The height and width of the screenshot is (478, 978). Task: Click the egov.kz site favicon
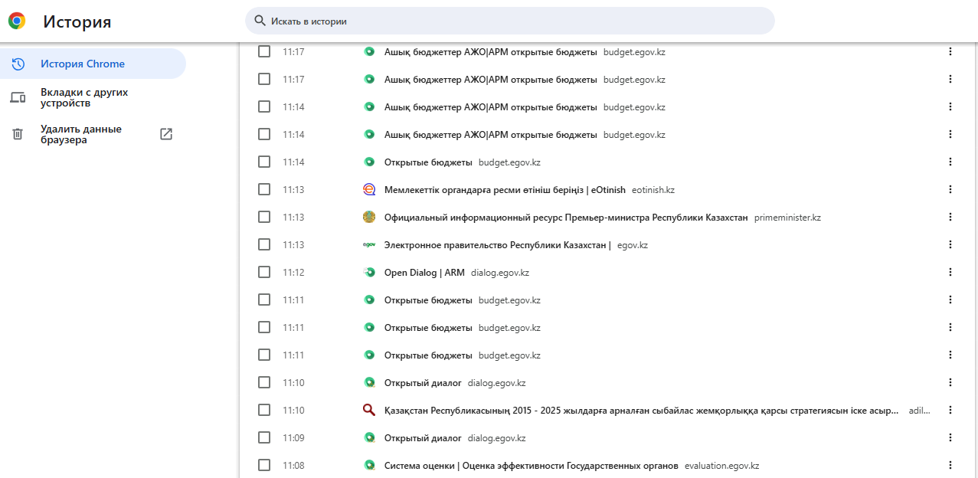pyautogui.click(x=369, y=245)
